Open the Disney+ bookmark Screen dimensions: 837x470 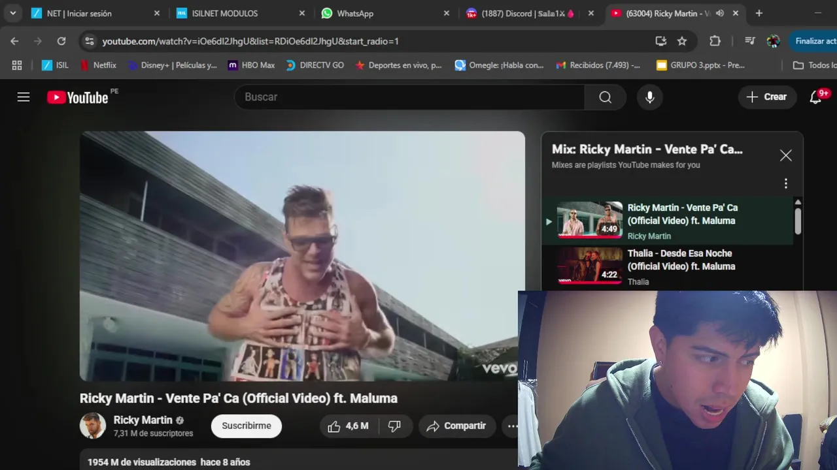173,65
